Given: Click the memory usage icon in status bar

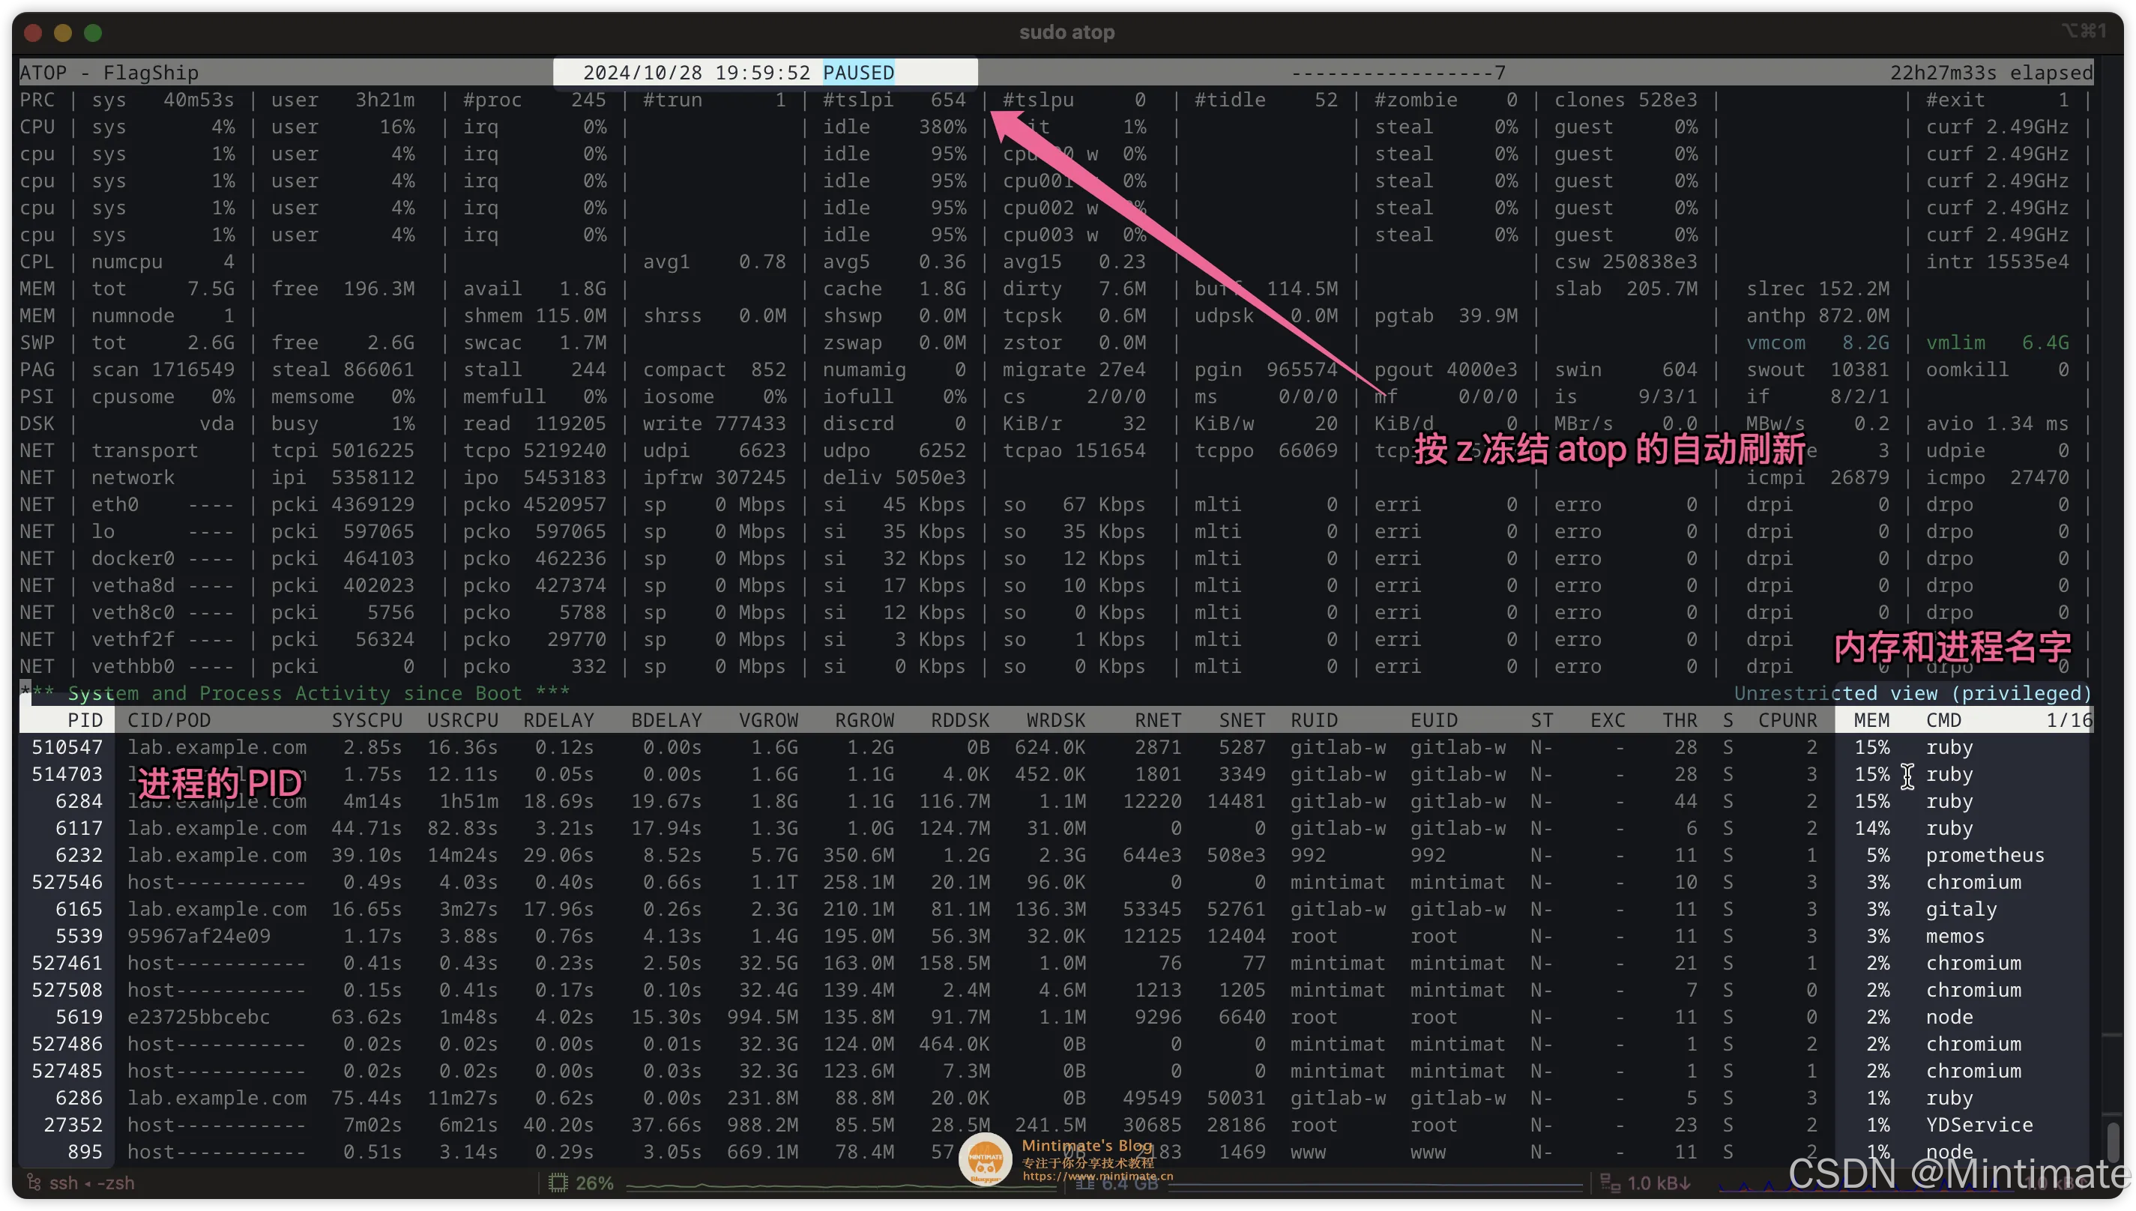Looking at the screenshot, I should (x=1085, y=1183).
